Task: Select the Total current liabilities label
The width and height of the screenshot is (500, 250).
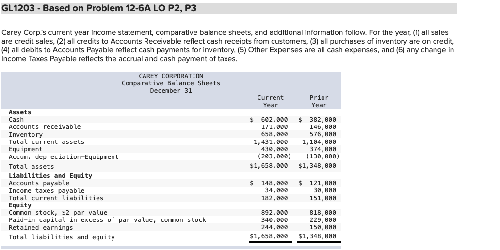Action: coord(56,198)
